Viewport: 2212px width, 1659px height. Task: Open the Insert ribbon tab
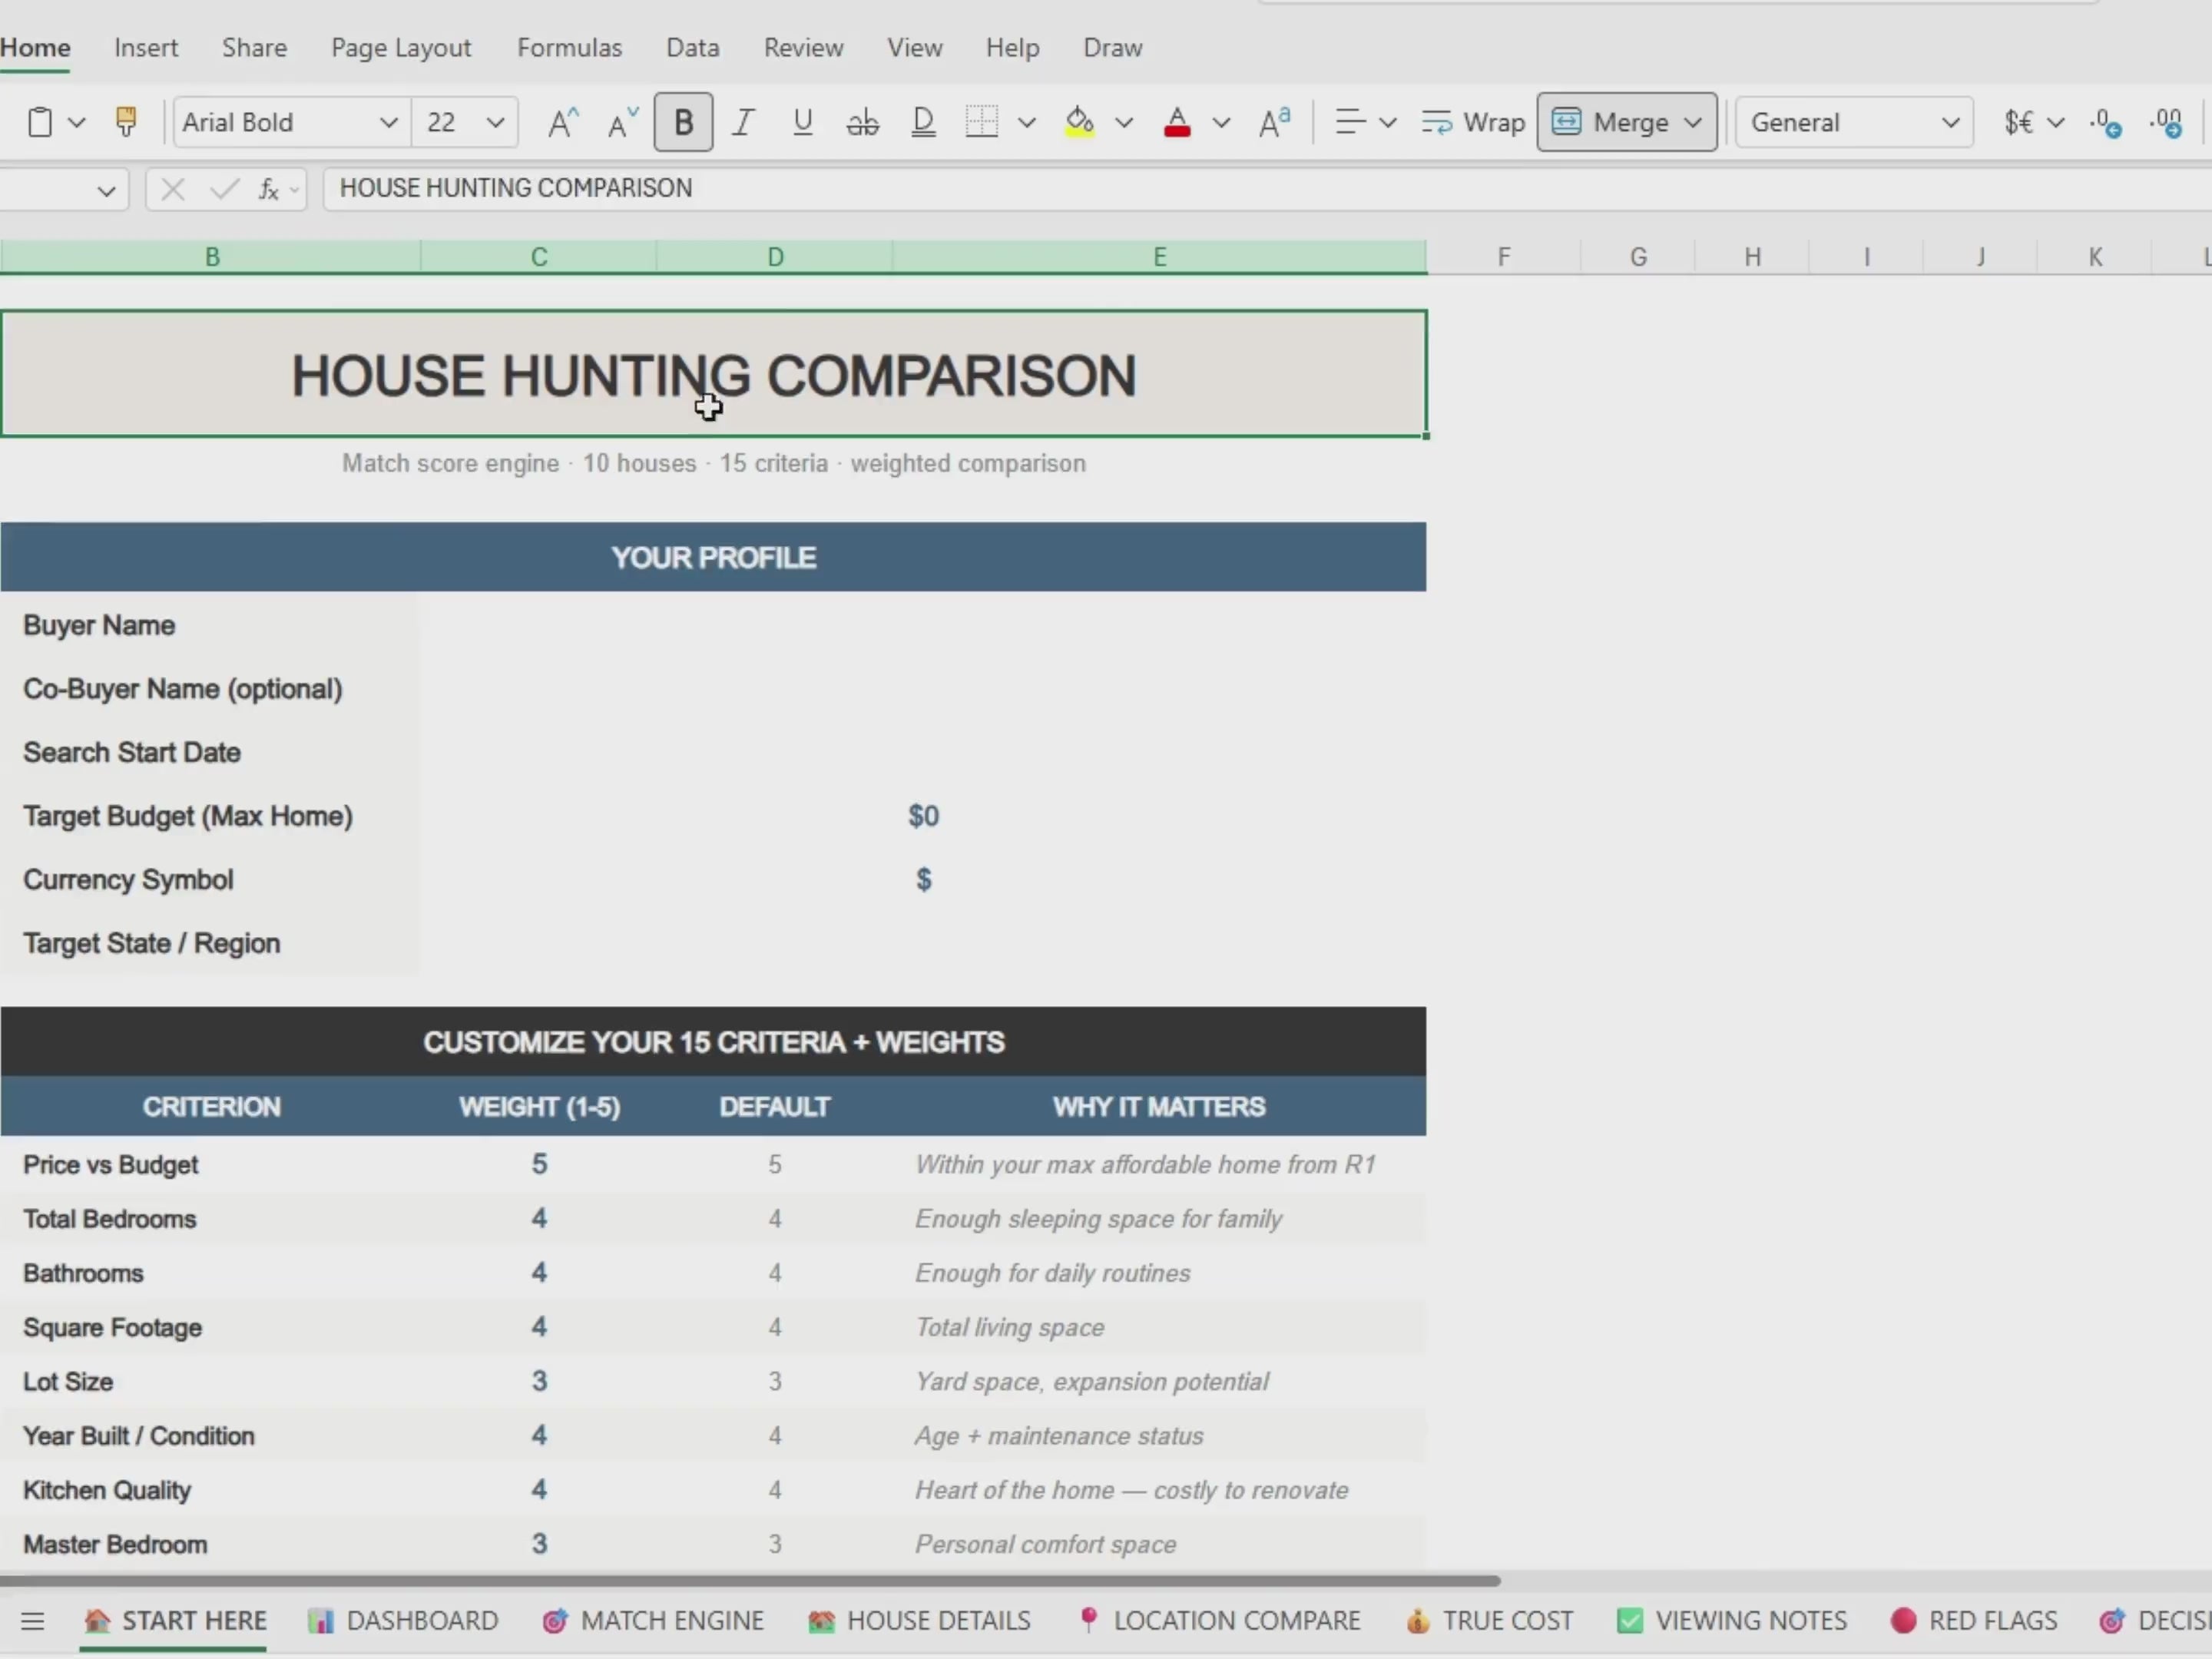tap(146, 47)
